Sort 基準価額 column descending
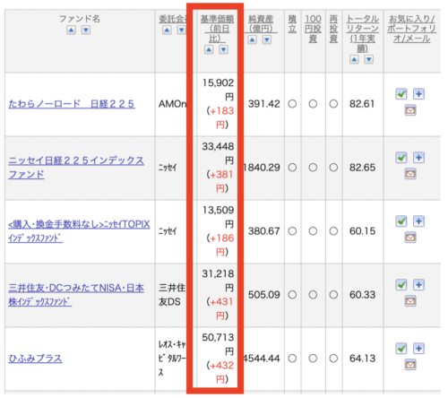 (223, 49)
